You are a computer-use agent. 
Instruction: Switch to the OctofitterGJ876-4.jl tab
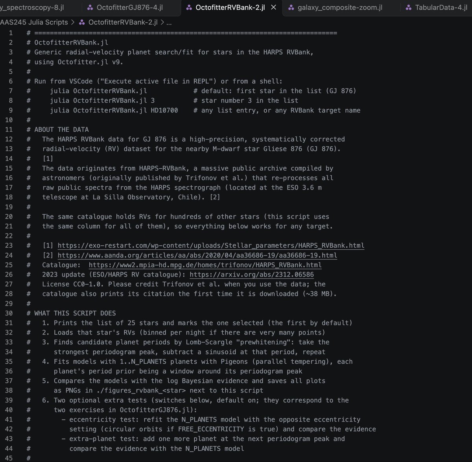[x=125, y=7]
